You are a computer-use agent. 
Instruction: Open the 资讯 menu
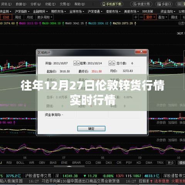pos(6,4)
